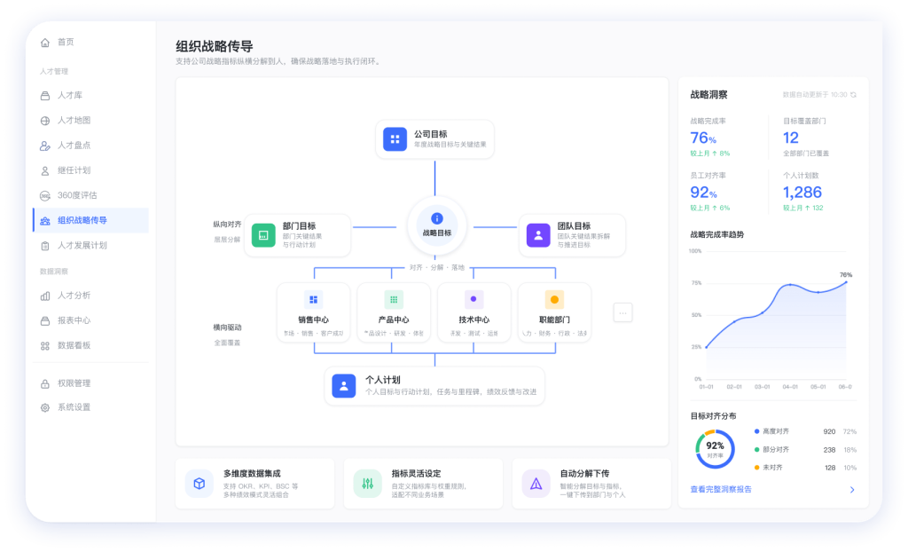Click the 战略目标 center node
The width and height of the screenshot is (908, 552).
tap(436, 226)
